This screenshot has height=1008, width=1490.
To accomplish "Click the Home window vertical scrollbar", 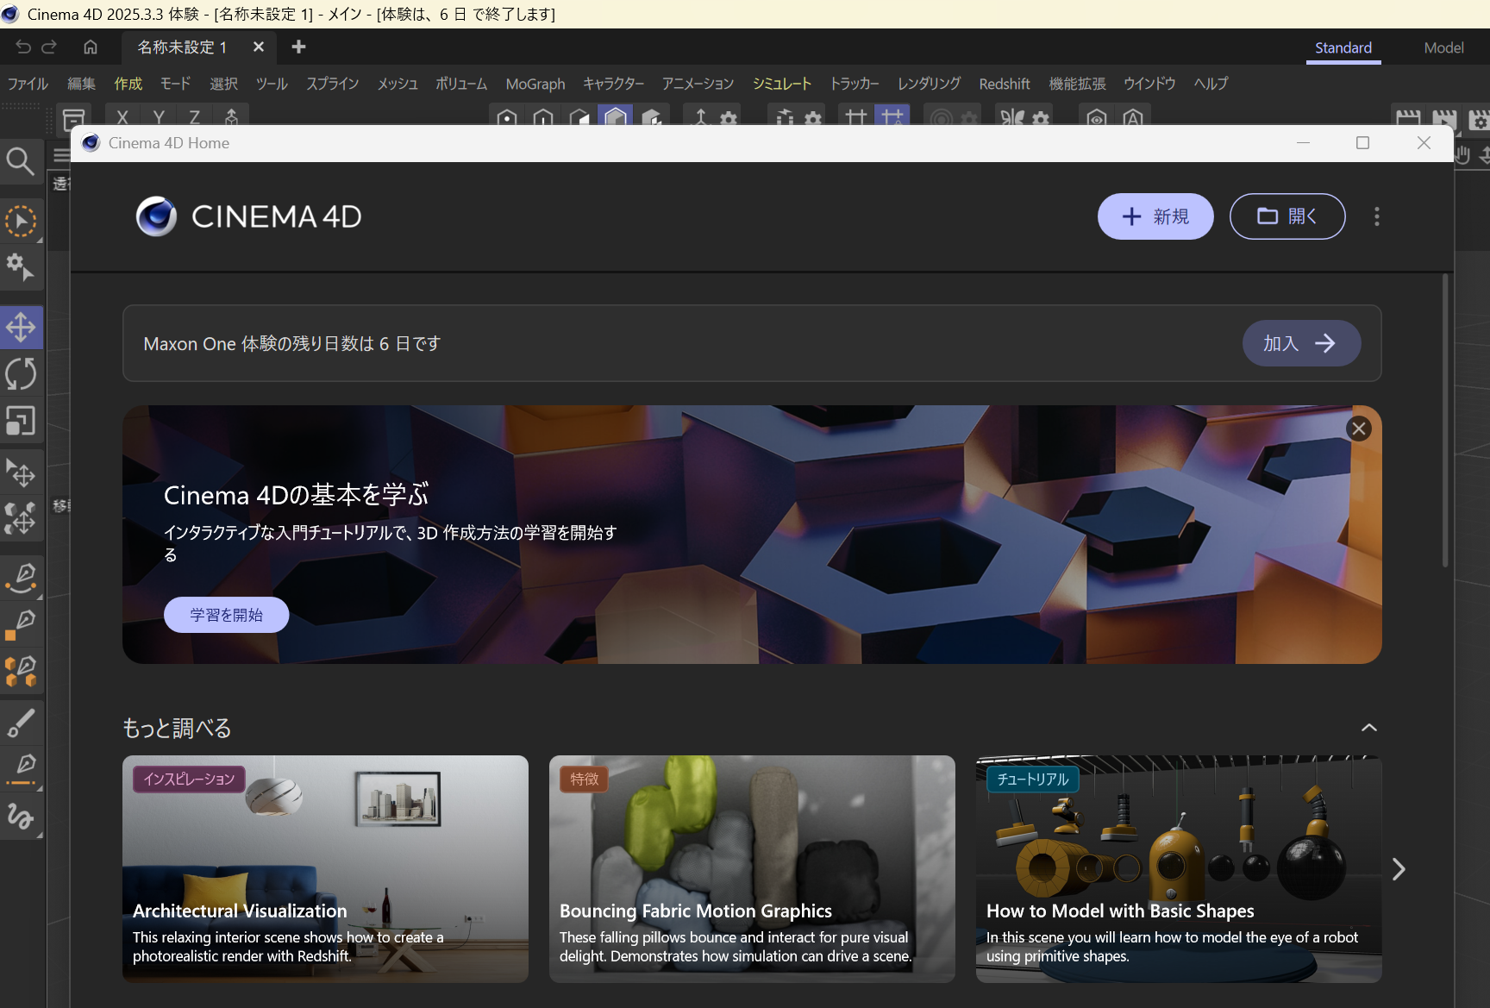I will pyautogui.click(x=1445, y=421).
